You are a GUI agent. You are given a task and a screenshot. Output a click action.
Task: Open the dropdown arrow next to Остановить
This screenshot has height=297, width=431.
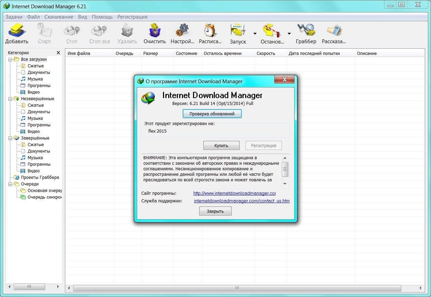pos(289,33)
